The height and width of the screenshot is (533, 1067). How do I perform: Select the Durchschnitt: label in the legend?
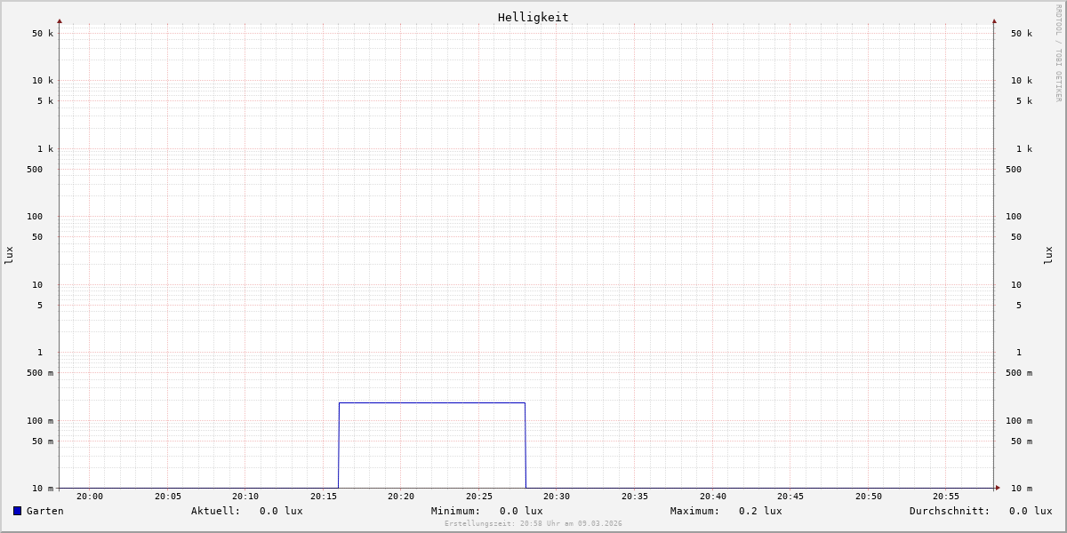coord(950,511)
